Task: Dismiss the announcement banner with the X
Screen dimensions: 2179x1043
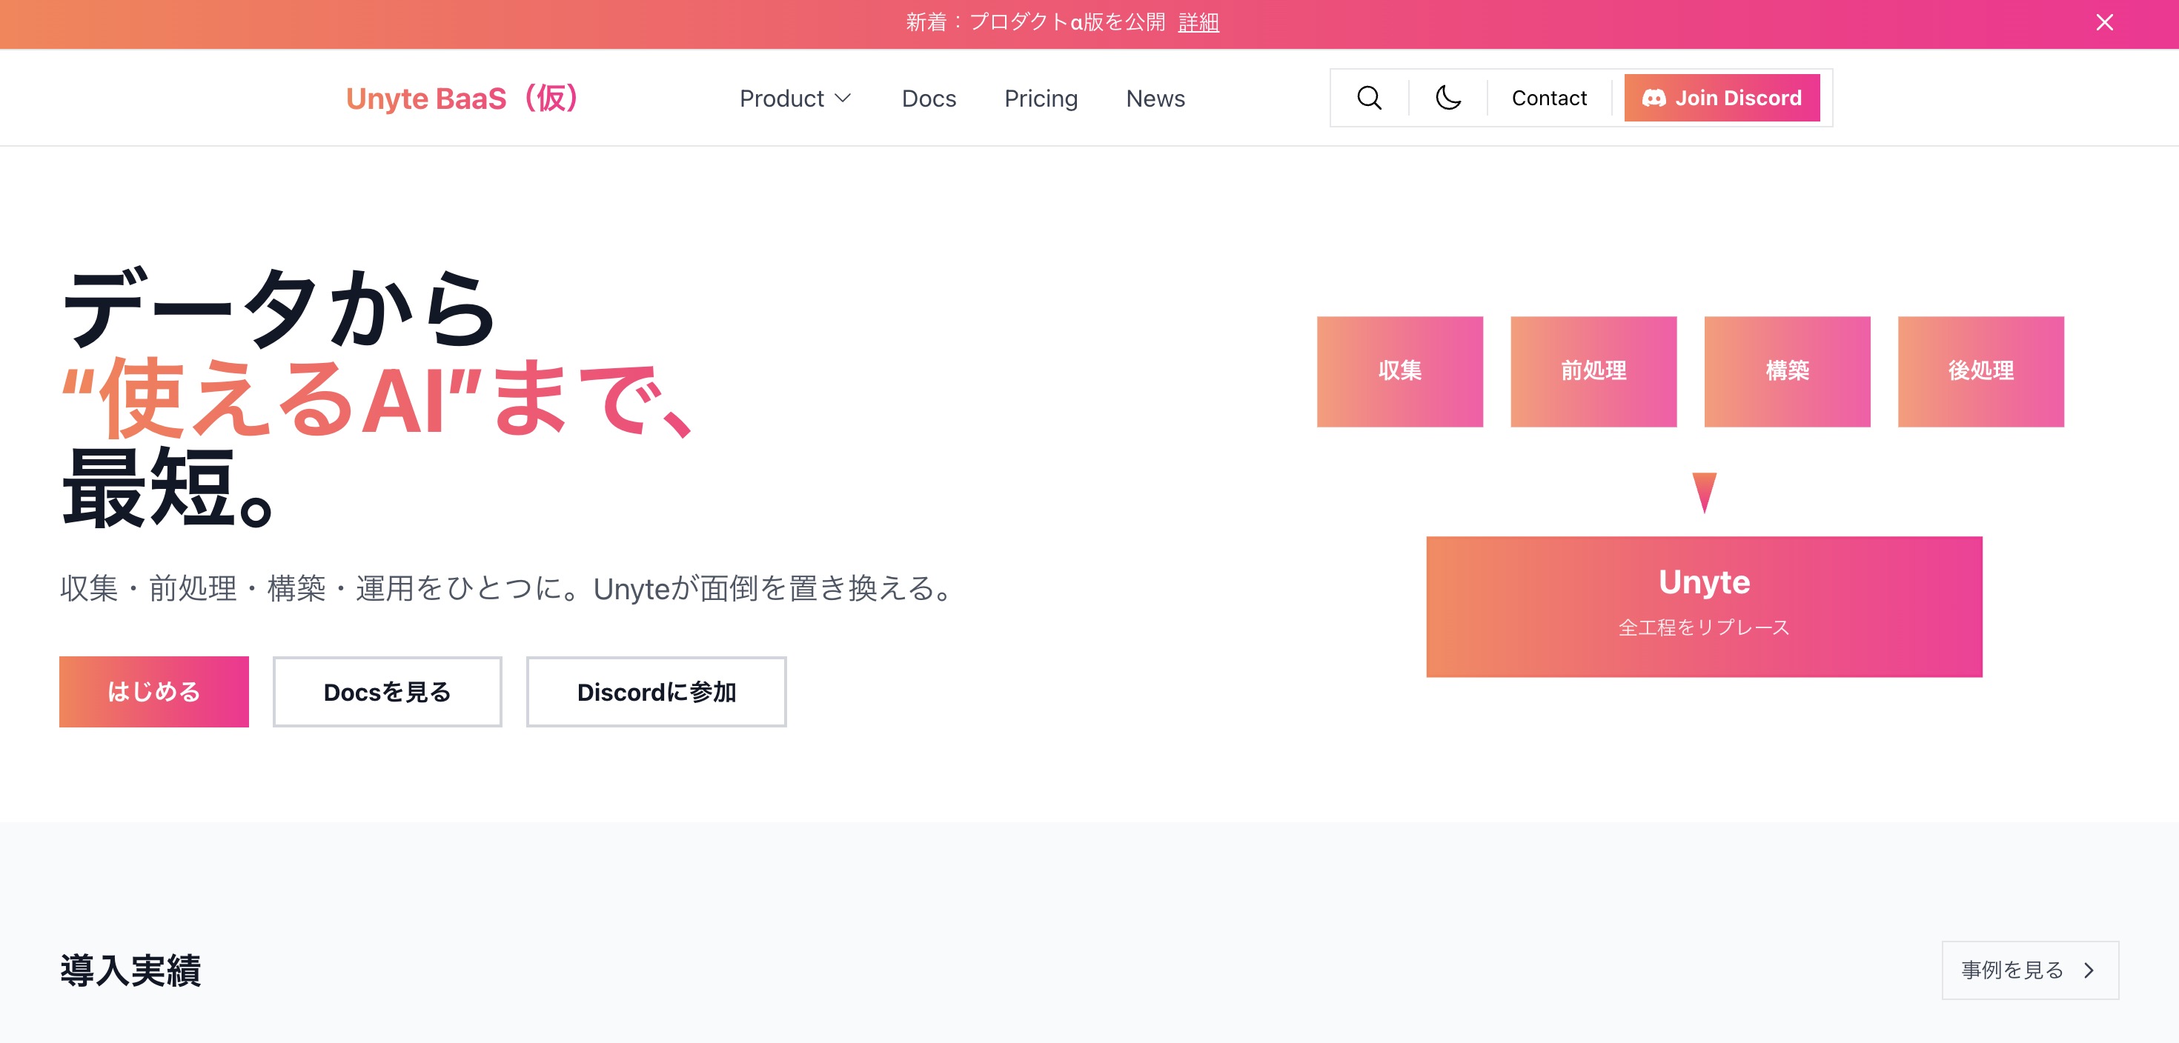Action: click(x=2106, y=23)
